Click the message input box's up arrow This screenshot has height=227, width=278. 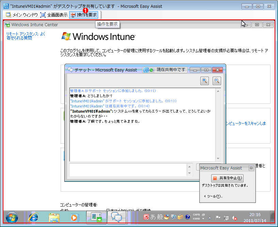189,167
